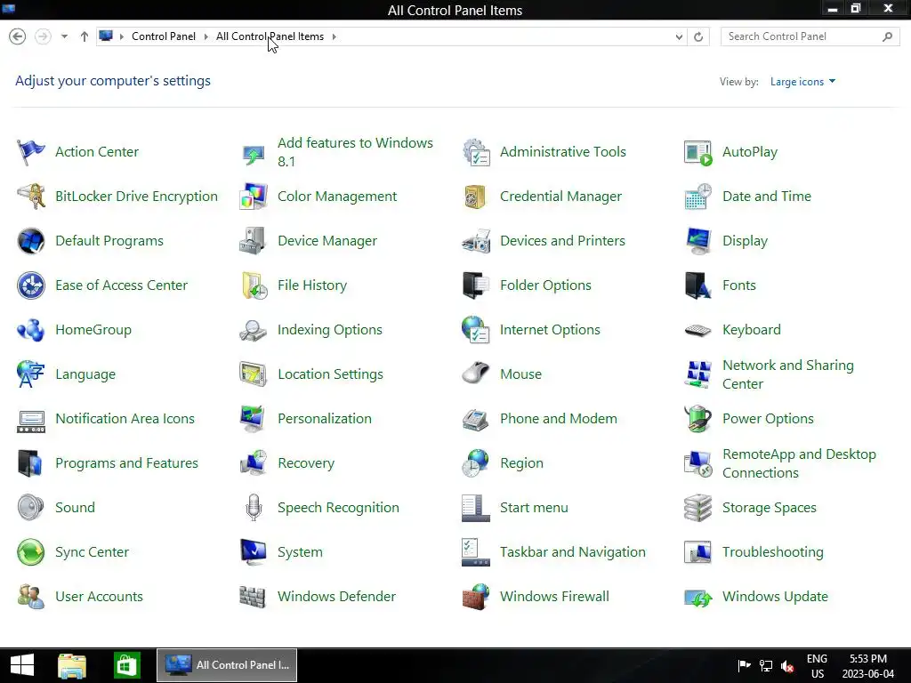Open the System link
Image resolution: width=911 pixels, height=683 pixels.
click(300, 551)
